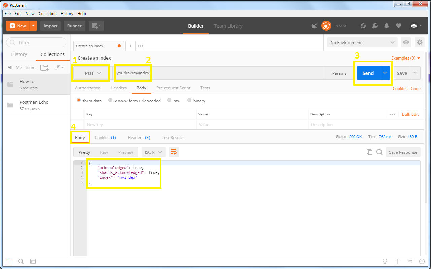Open the Cookies link
The width and height of the screenshot is (431, 269).
400,89
